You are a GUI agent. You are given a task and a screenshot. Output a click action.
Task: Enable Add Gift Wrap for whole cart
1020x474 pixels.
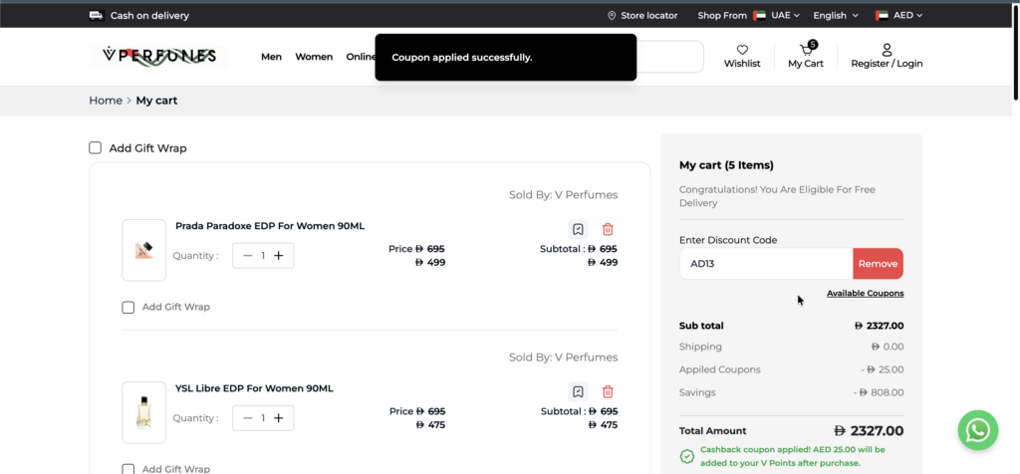pyautogui.click(x=95, y=147)
